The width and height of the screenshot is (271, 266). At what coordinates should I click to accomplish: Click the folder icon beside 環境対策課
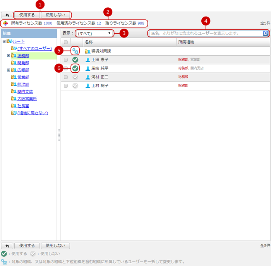click(x=87, y=51)
